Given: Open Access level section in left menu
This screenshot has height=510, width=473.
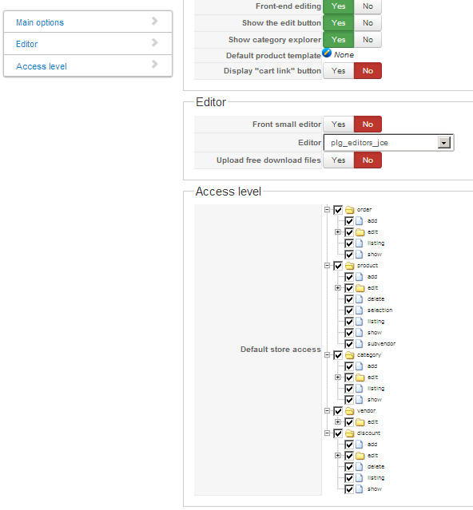Looking at the screenshot, I should pyautogui.click(x=42, y=66).
